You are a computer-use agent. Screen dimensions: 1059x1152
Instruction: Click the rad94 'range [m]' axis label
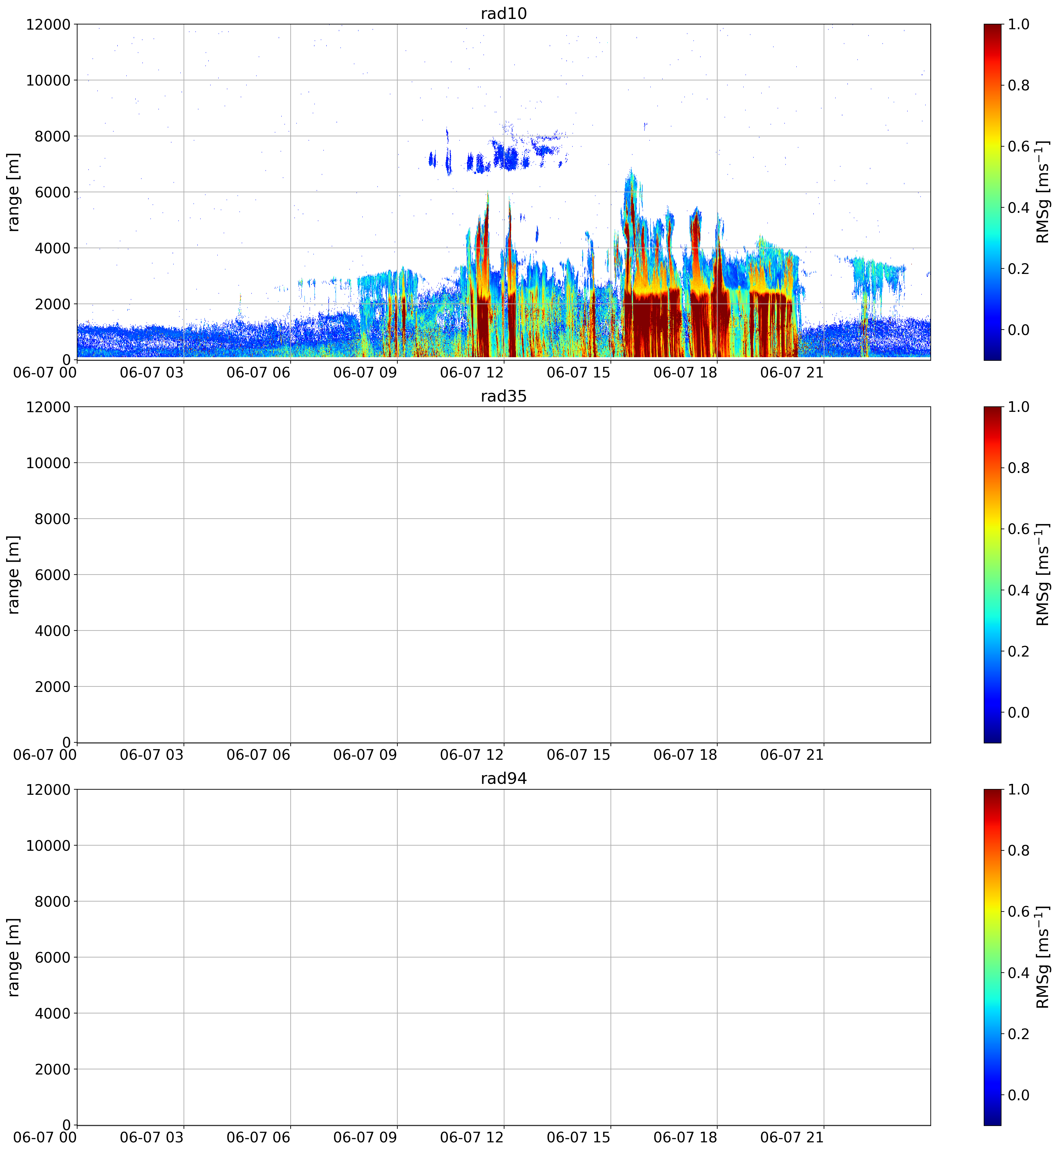pos(13,957)
